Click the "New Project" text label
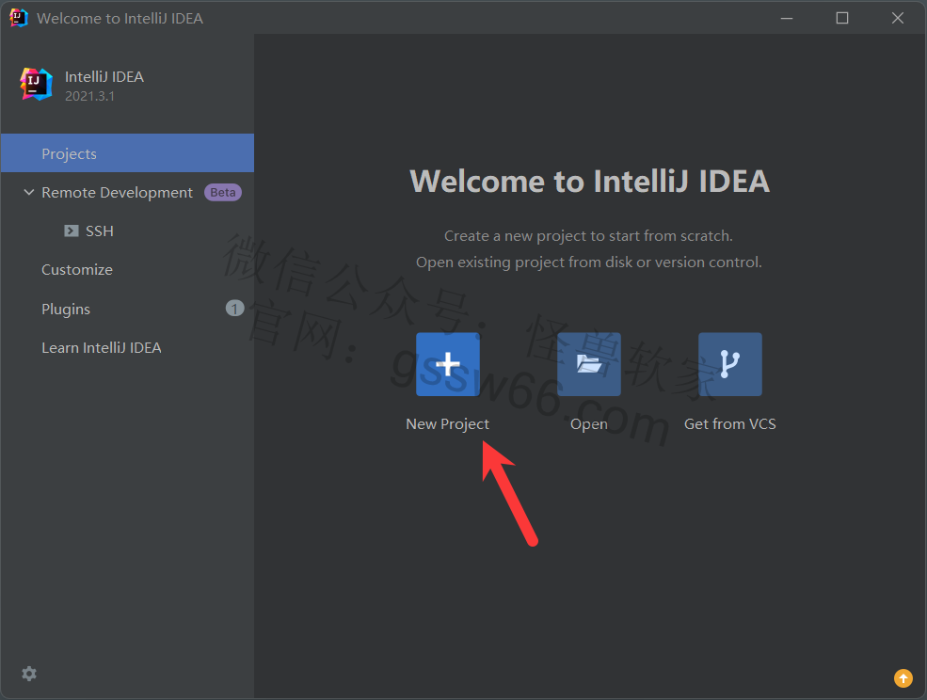Viewport: 927px width, 700px height. tap(448, 423)
